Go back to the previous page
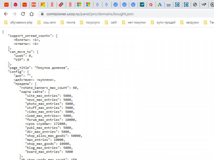Screen dimensions: 214x160 click(x=6, y=14)
